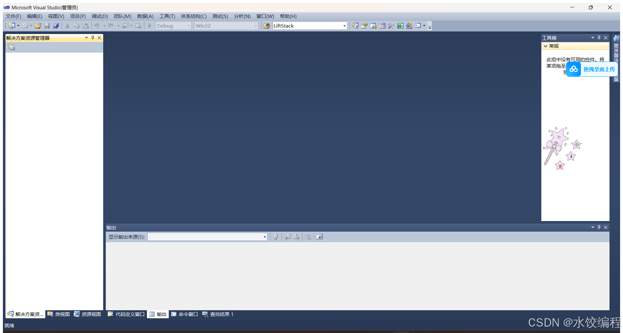Screen dimensions: 623x333
Task: Click the Paste toolbar icon
Action: pyautogui.click(x=85, y=26)
